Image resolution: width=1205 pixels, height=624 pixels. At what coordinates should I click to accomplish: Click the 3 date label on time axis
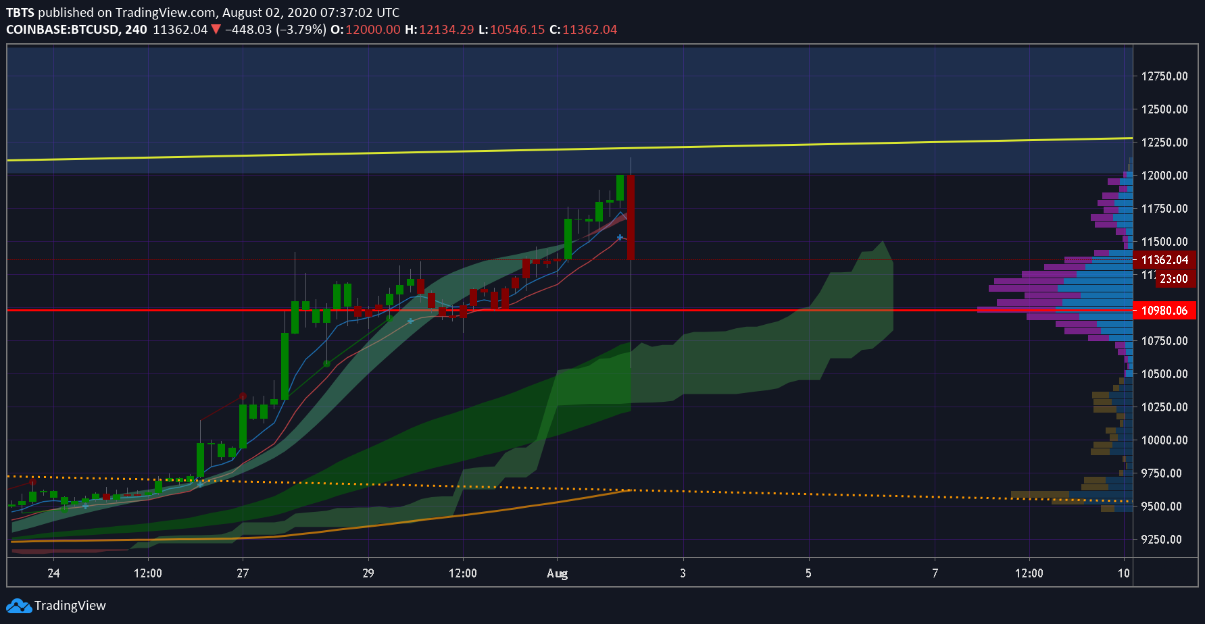tap(683, 573)
